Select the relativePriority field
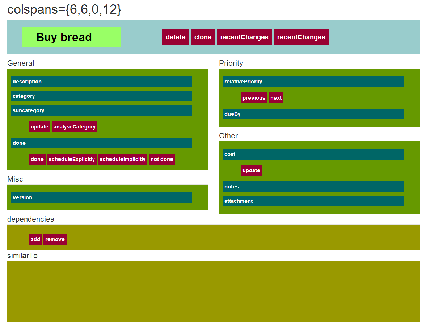Screen dimensions: 426x327 click(x=313, y=82)
